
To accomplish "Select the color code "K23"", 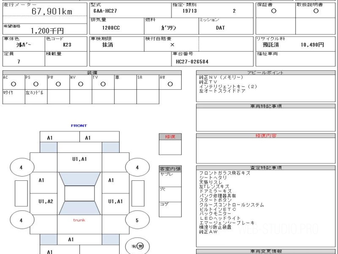I will pos(67,45).
